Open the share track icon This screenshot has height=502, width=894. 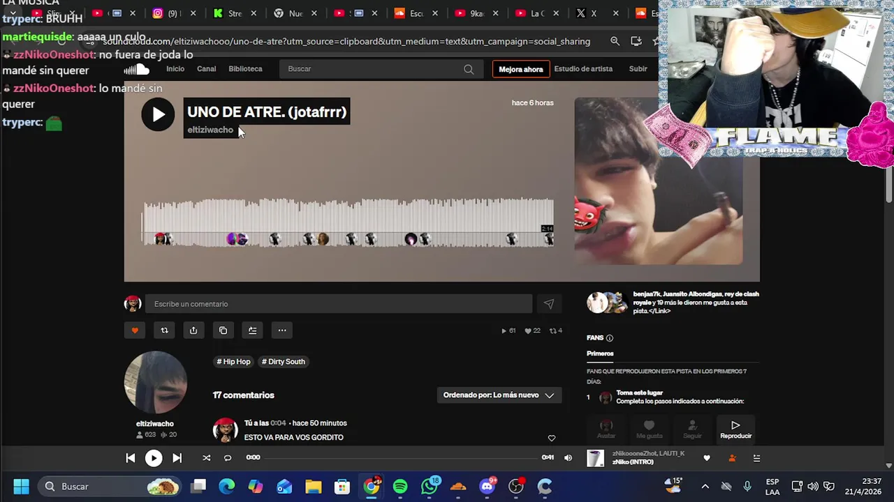[193, 330]
